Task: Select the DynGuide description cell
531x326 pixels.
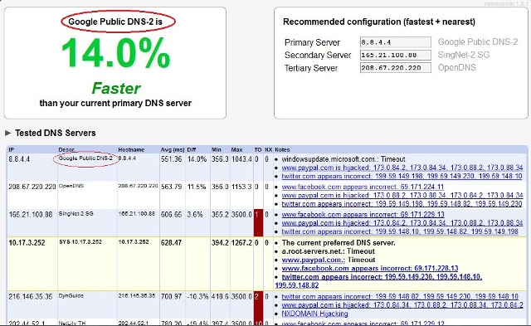Action: point(71,295)
